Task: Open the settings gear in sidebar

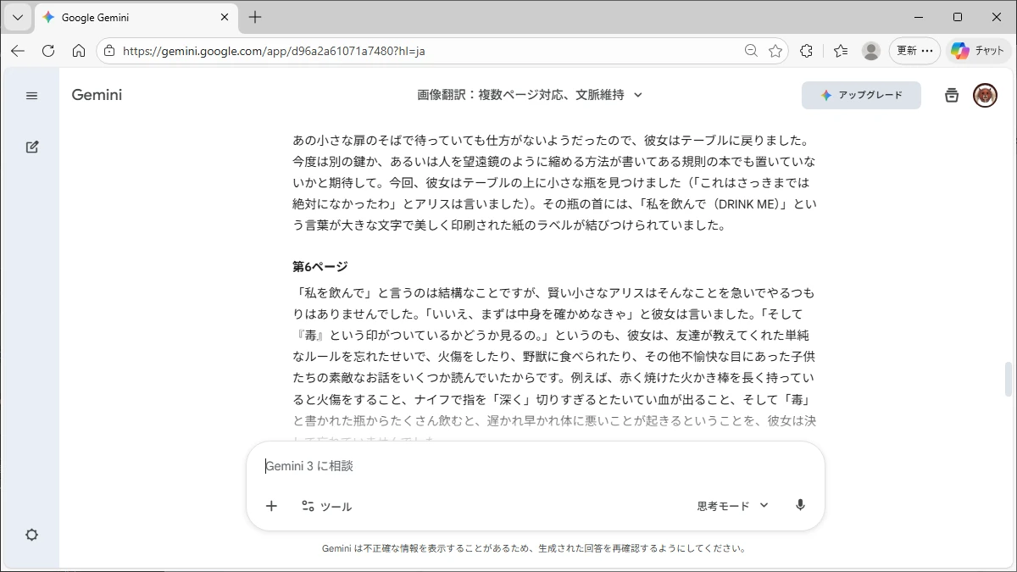Action: coord(32,535)
